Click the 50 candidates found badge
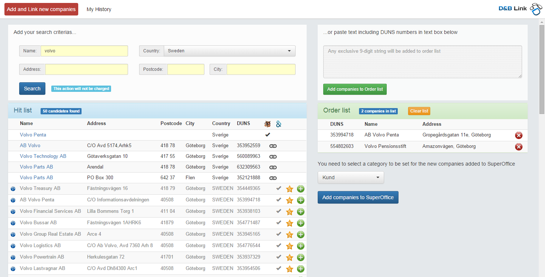This screenshot has width=545, height=277. 61,111
